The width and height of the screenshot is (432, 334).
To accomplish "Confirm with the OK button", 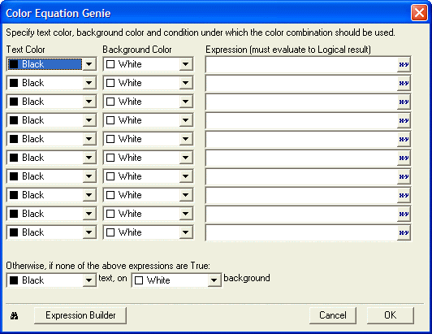I will click(390, 315).
